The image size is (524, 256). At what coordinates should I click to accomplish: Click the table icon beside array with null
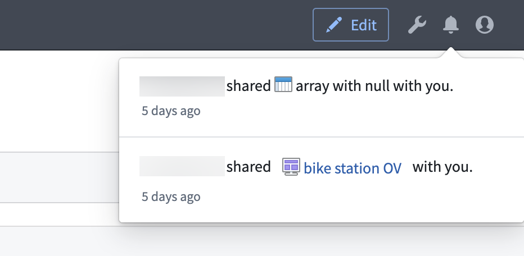point(283,84)
